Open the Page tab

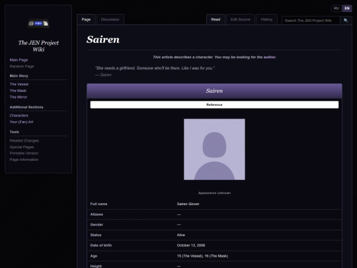[86, 20]
